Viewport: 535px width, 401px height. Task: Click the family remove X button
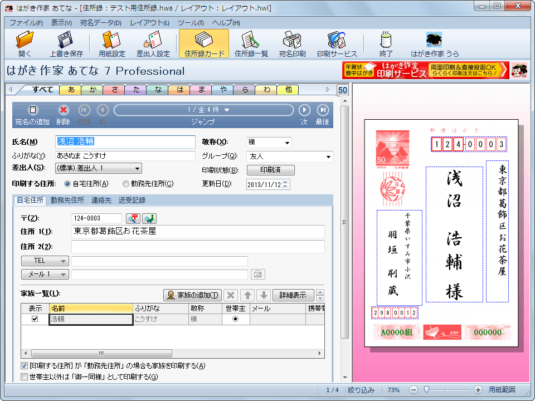click(x=231, y=295)
